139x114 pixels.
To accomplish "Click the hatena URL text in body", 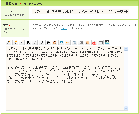I will pyautogui.click(x=64, y=56).
